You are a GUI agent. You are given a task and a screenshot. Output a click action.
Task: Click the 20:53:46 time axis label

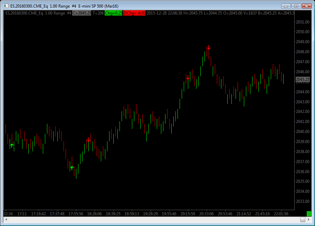225,214
